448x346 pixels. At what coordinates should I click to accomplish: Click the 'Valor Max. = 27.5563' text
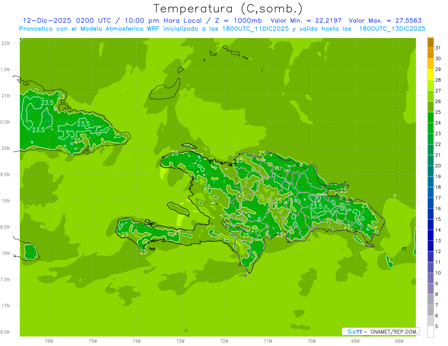click(x=385, y=21)
